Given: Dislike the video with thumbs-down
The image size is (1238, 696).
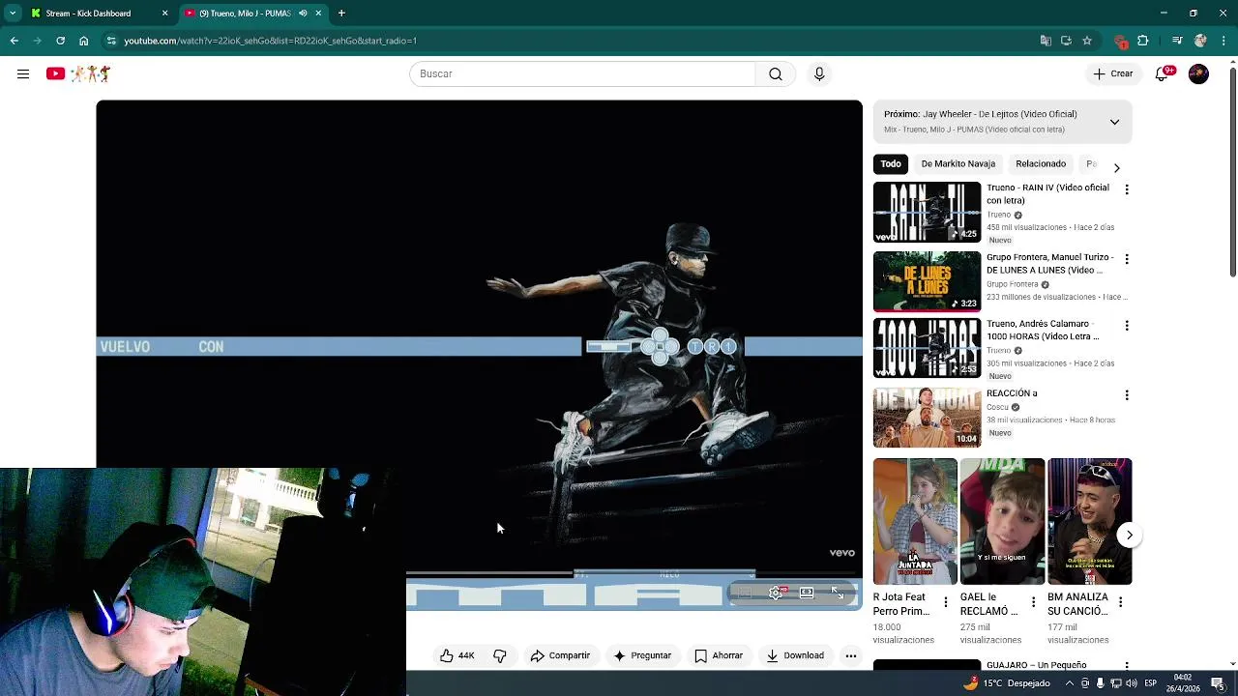Looking at the screenshot, I should (500, 655).
